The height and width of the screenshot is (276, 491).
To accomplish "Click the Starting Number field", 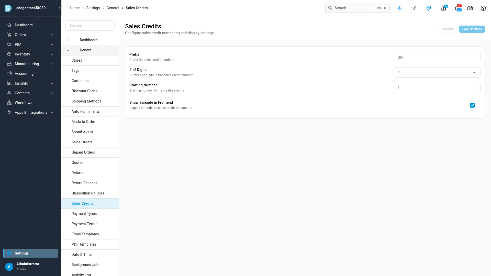I will (x=437, y=88).
